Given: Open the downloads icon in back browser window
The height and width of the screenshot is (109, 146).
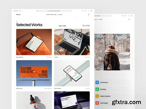Looking at the screenshot, I should point(123,16).
